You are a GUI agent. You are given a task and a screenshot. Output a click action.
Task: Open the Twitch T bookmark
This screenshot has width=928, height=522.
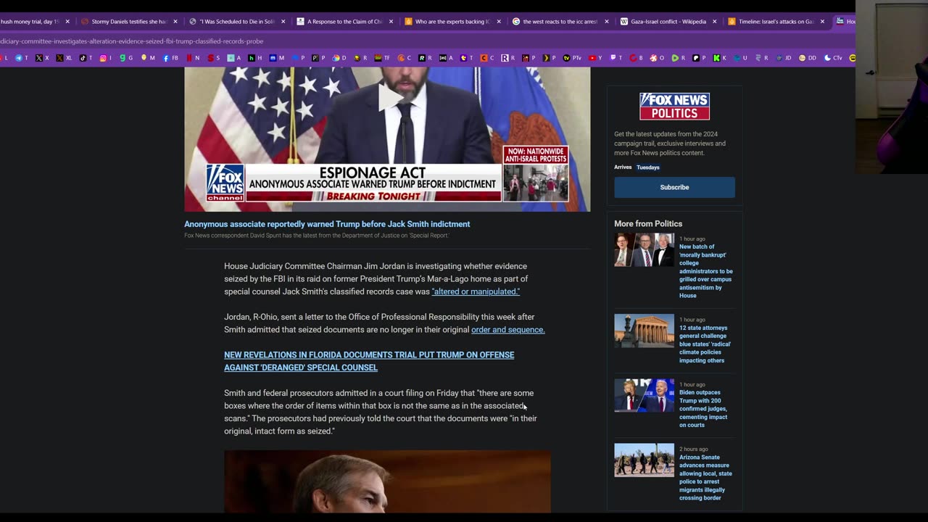(617, 58)
